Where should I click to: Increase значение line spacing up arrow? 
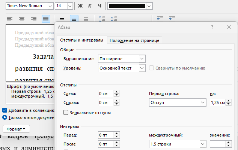(x=229, y=142)
